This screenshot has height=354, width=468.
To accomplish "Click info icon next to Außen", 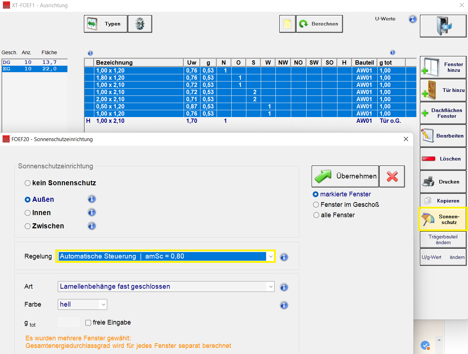I will pyautogui.click(x=92, y=199).
